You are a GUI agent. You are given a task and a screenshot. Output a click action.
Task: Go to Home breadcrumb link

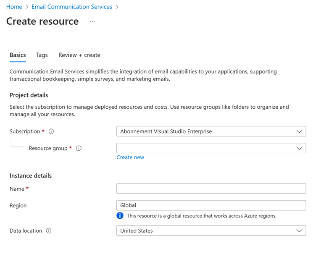pyautogui.click(x=14, y=7)
